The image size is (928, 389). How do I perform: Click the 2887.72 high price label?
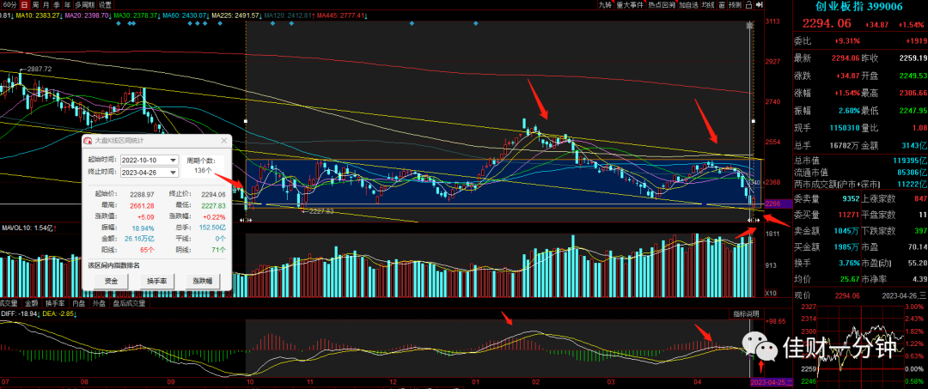click(39, 70)
